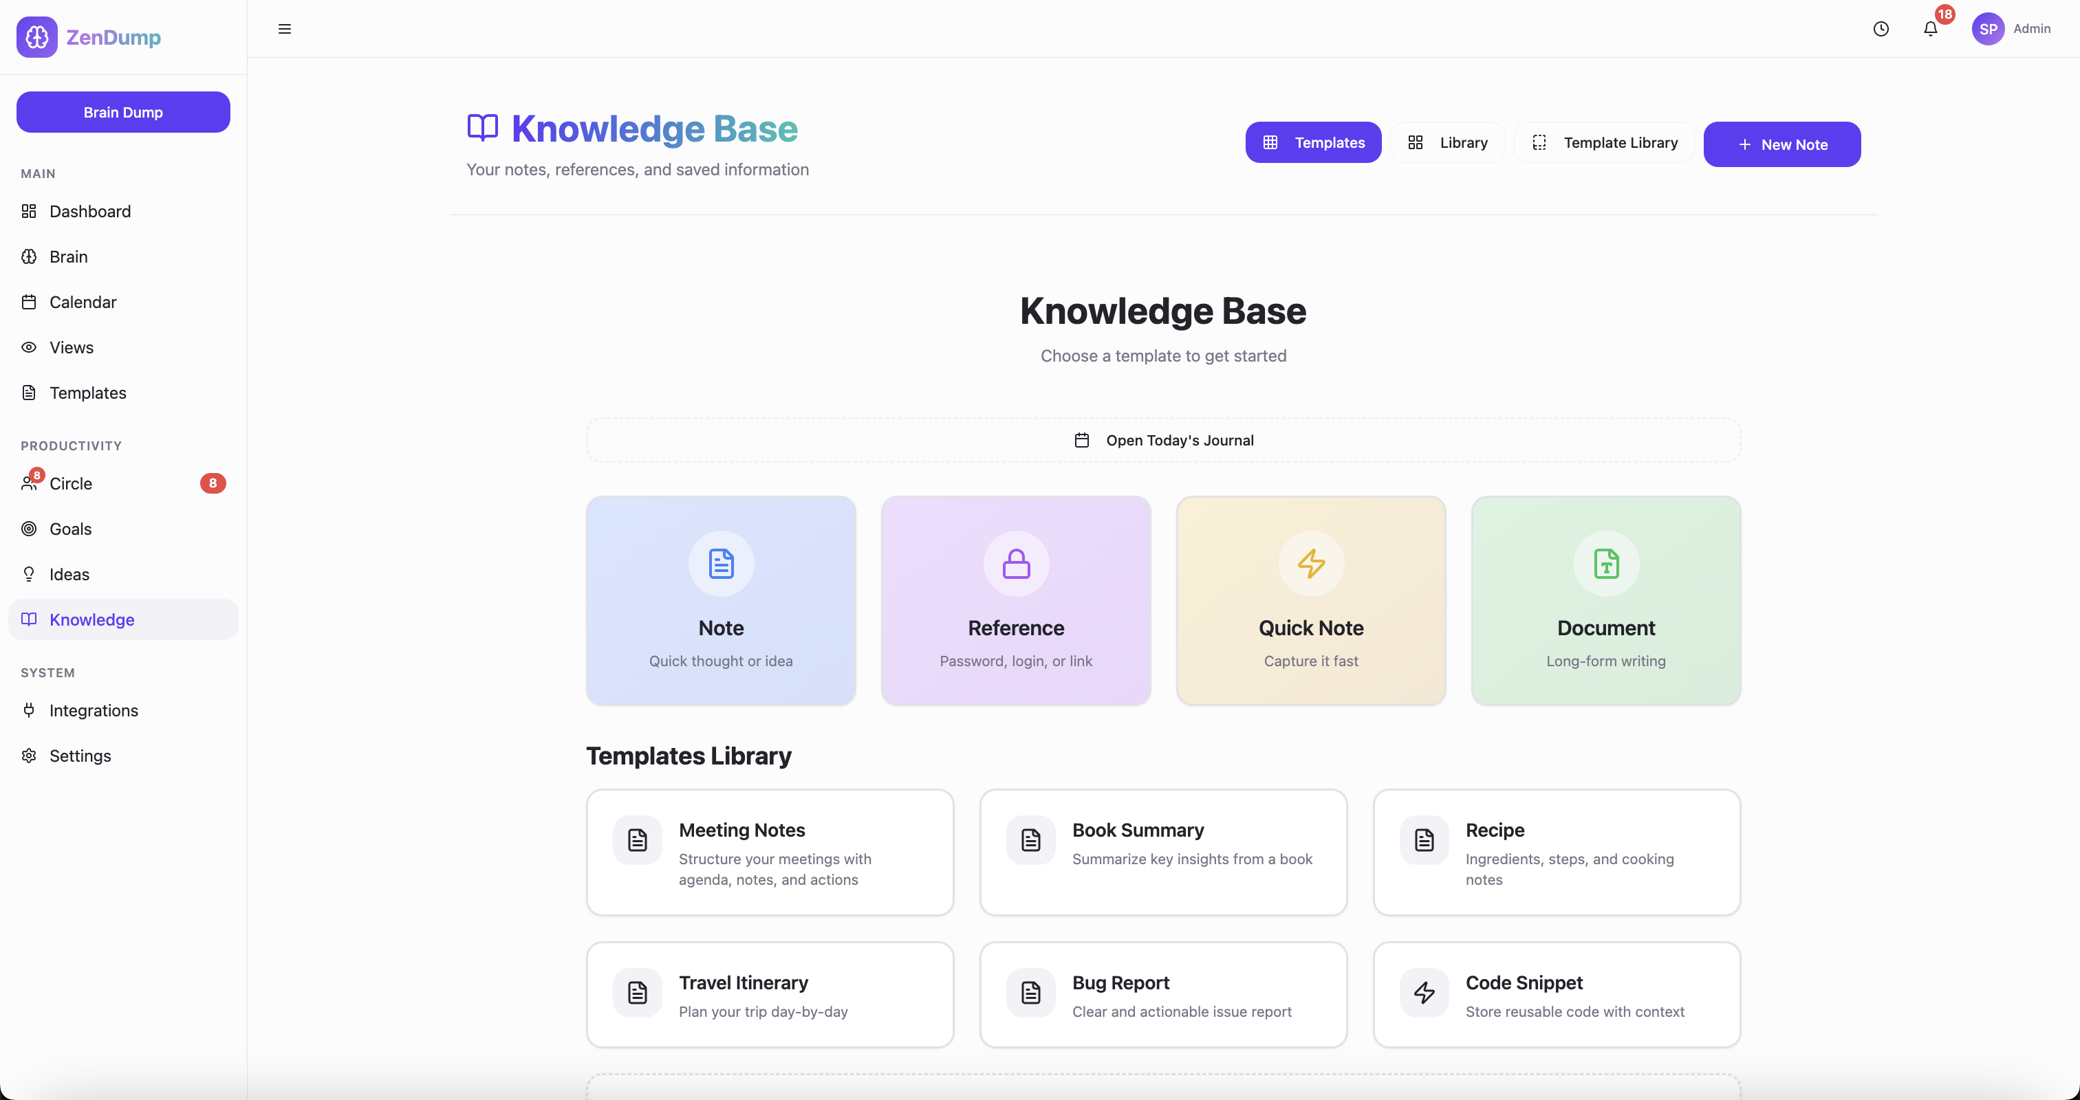Click the Brain Dump button
The width and height of the screenshot is (2080, 1100).
122,111
